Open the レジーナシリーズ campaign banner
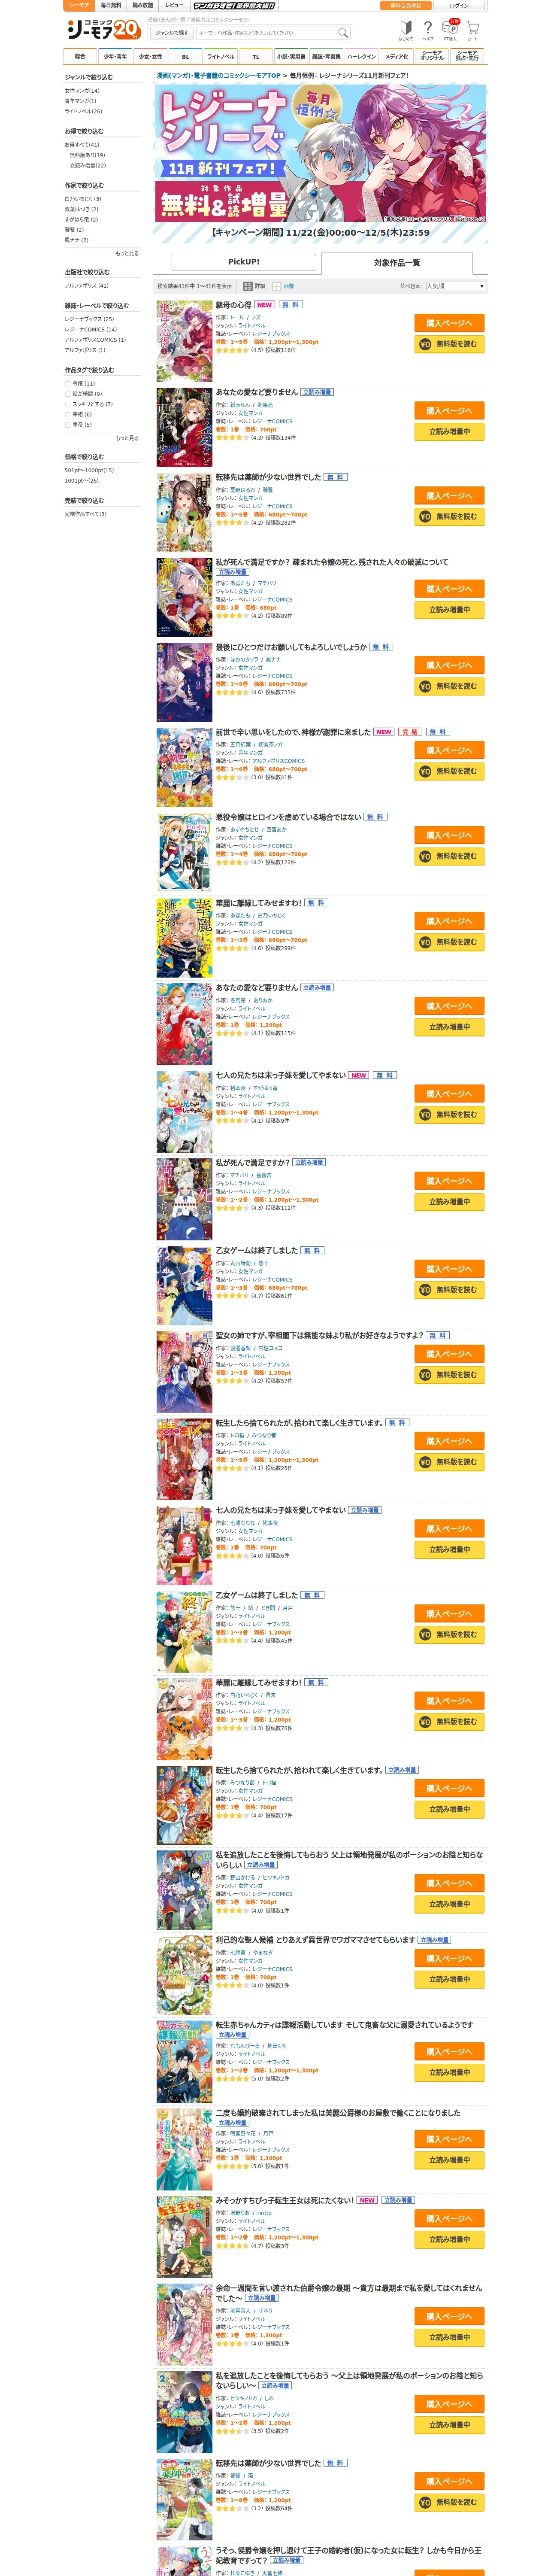 [x=321, y=153]
